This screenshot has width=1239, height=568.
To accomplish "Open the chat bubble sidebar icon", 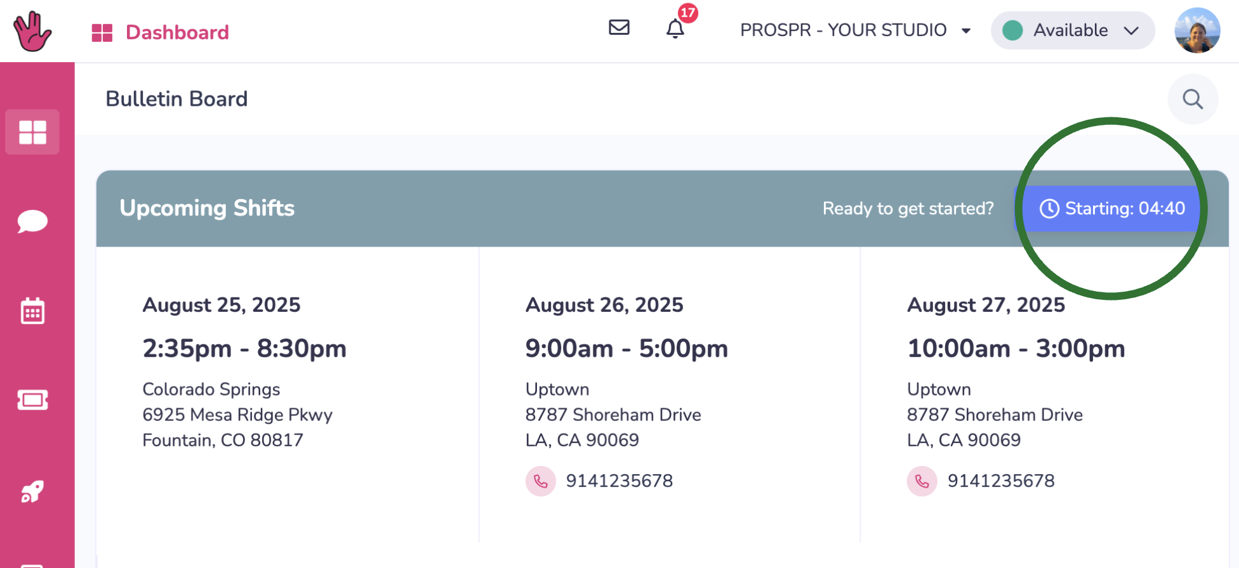I will (x=32, y=221).
